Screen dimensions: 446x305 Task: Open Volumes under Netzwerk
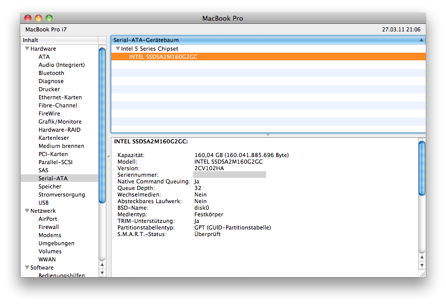coord(50,251)
